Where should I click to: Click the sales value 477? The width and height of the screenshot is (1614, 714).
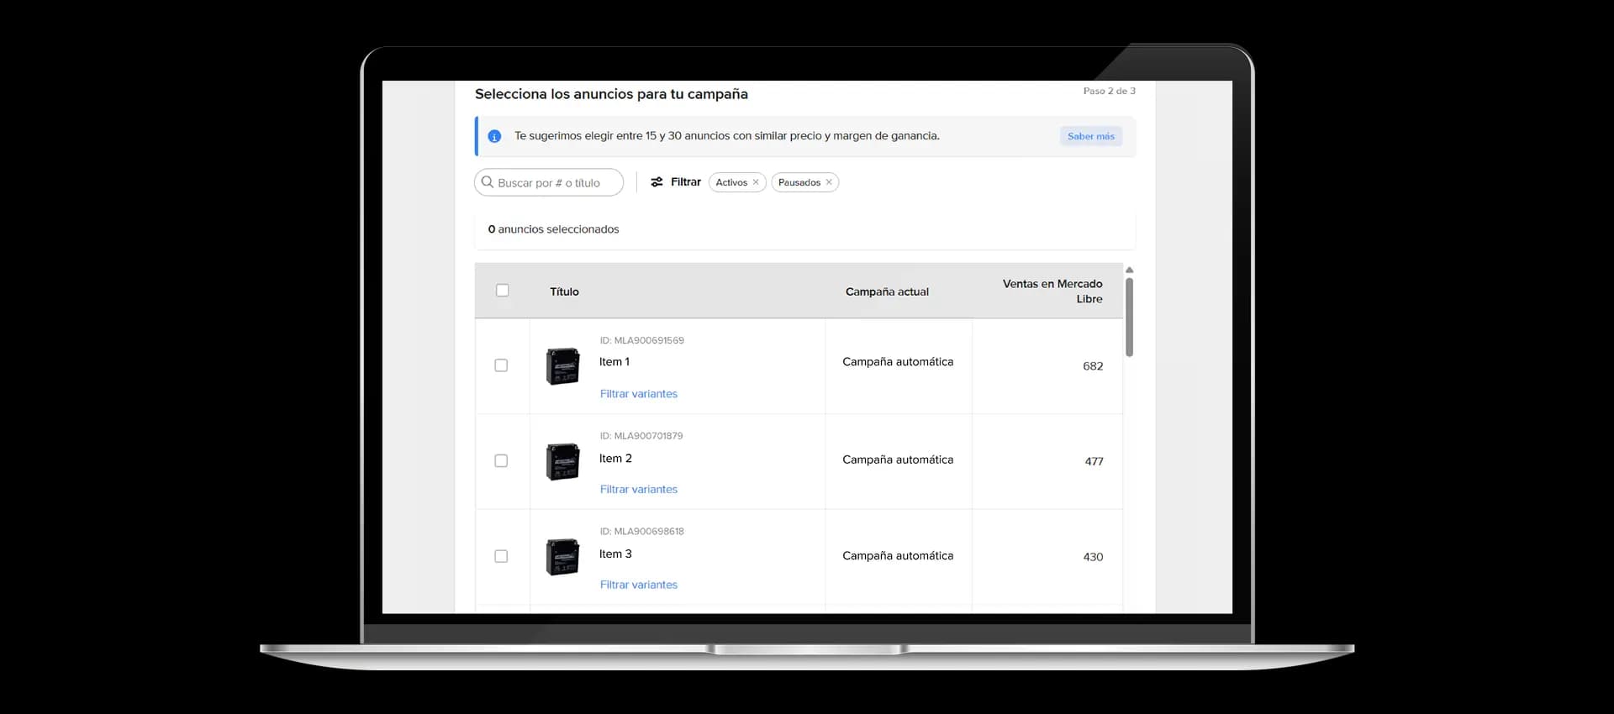coord(1094,461)
